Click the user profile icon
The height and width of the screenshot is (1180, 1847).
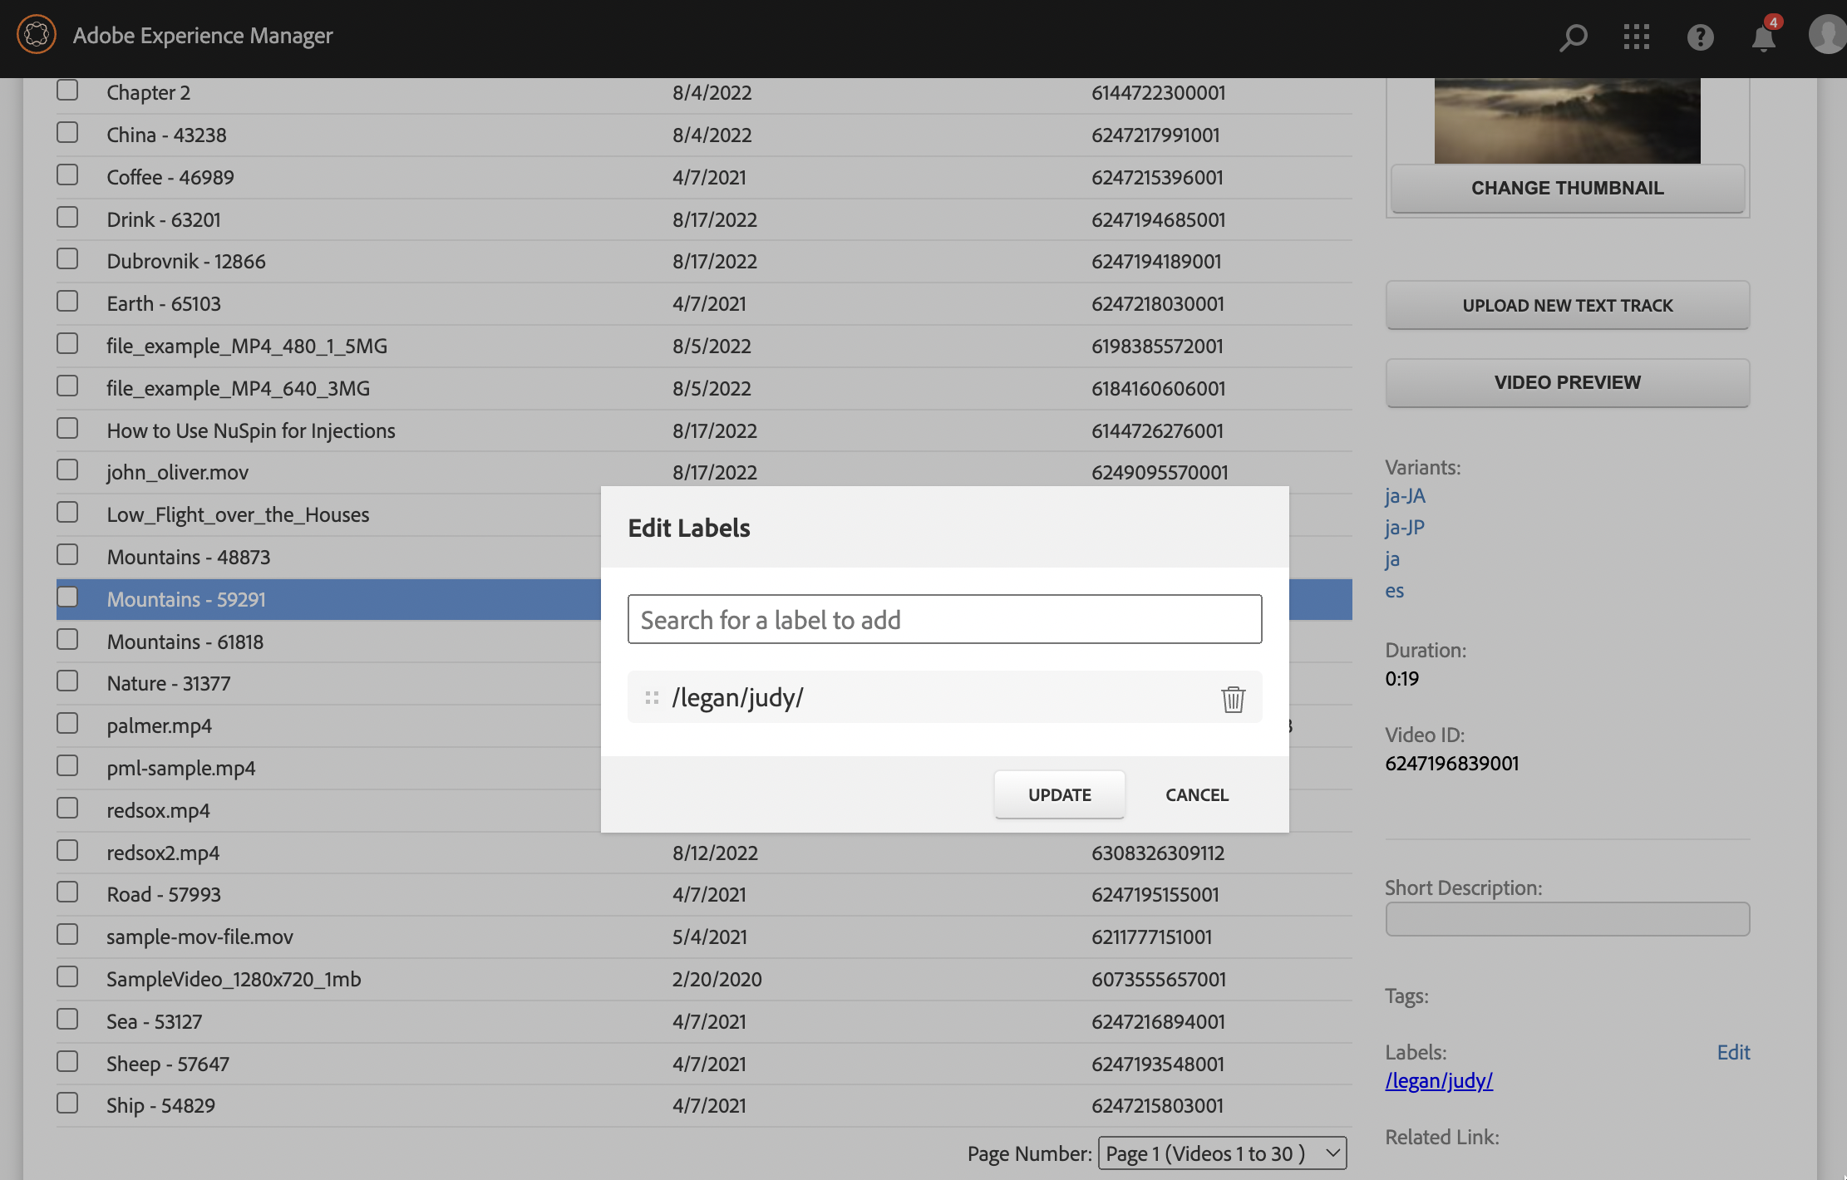click(1825, 35)
